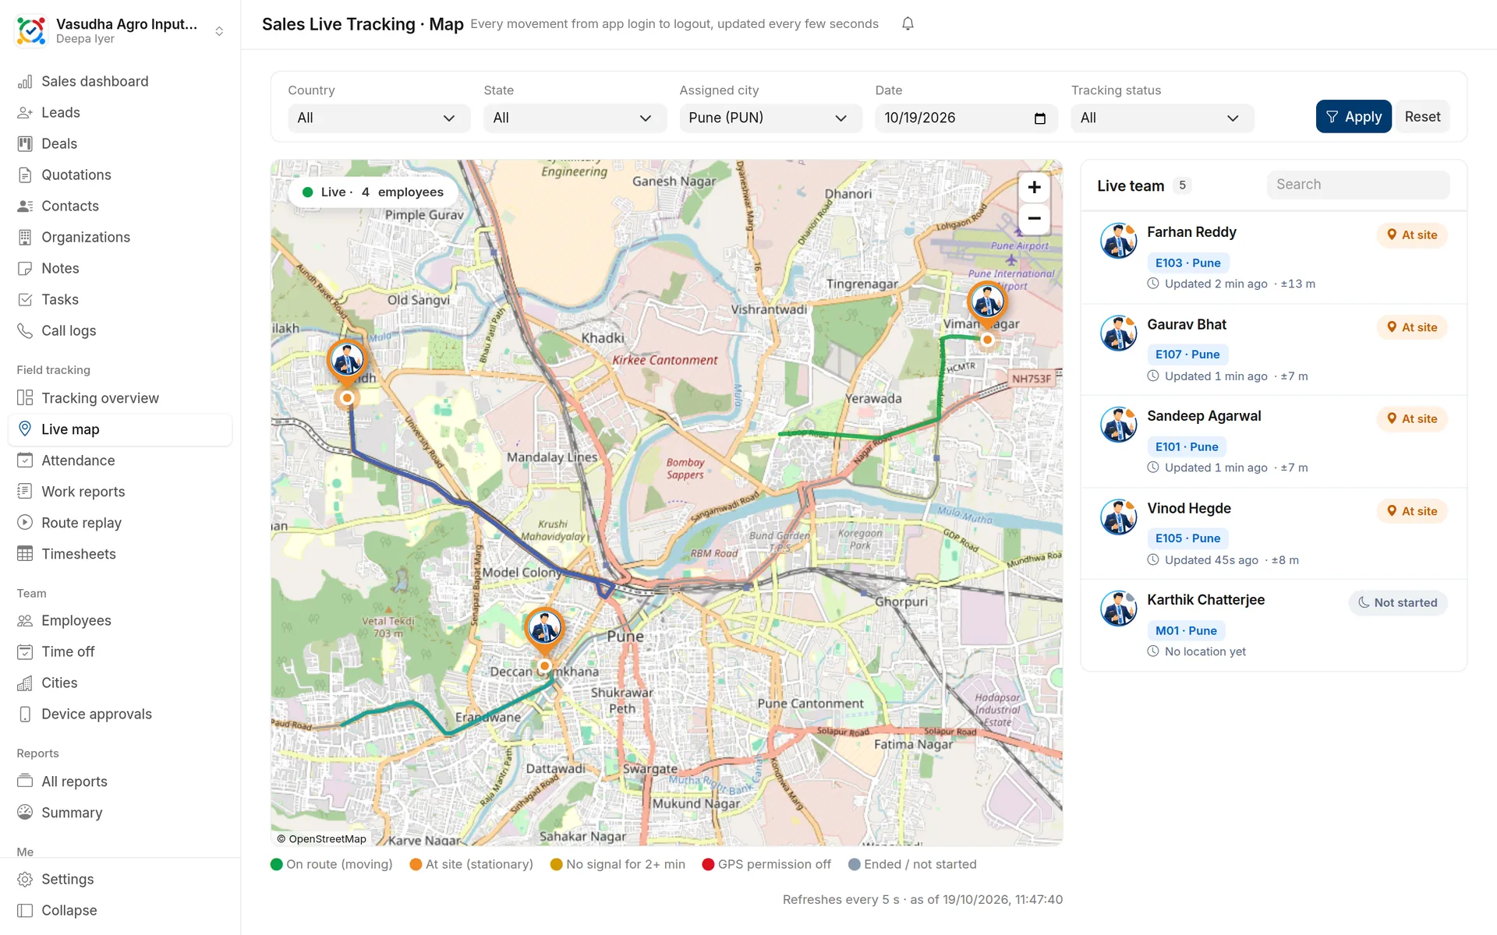This screenshot has width=1497, height=935.
Task: Click the E107 · Pune tag
Action: coord(1187,355)
